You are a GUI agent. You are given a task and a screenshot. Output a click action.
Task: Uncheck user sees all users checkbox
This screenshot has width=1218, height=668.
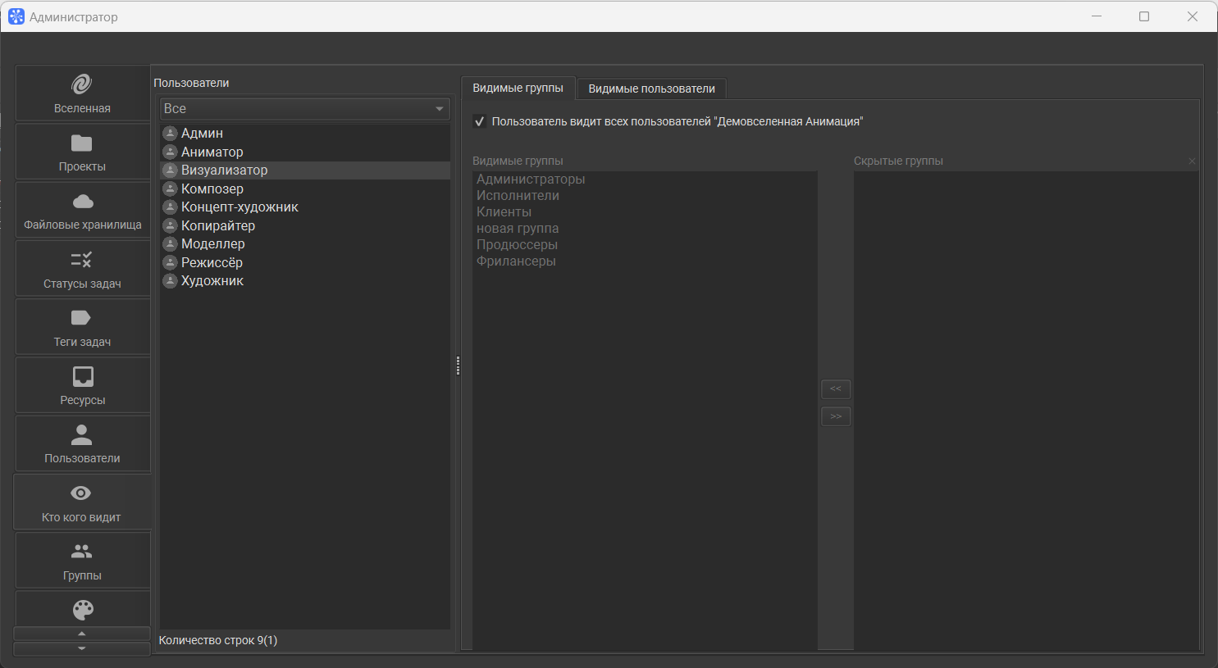[480, 121]
